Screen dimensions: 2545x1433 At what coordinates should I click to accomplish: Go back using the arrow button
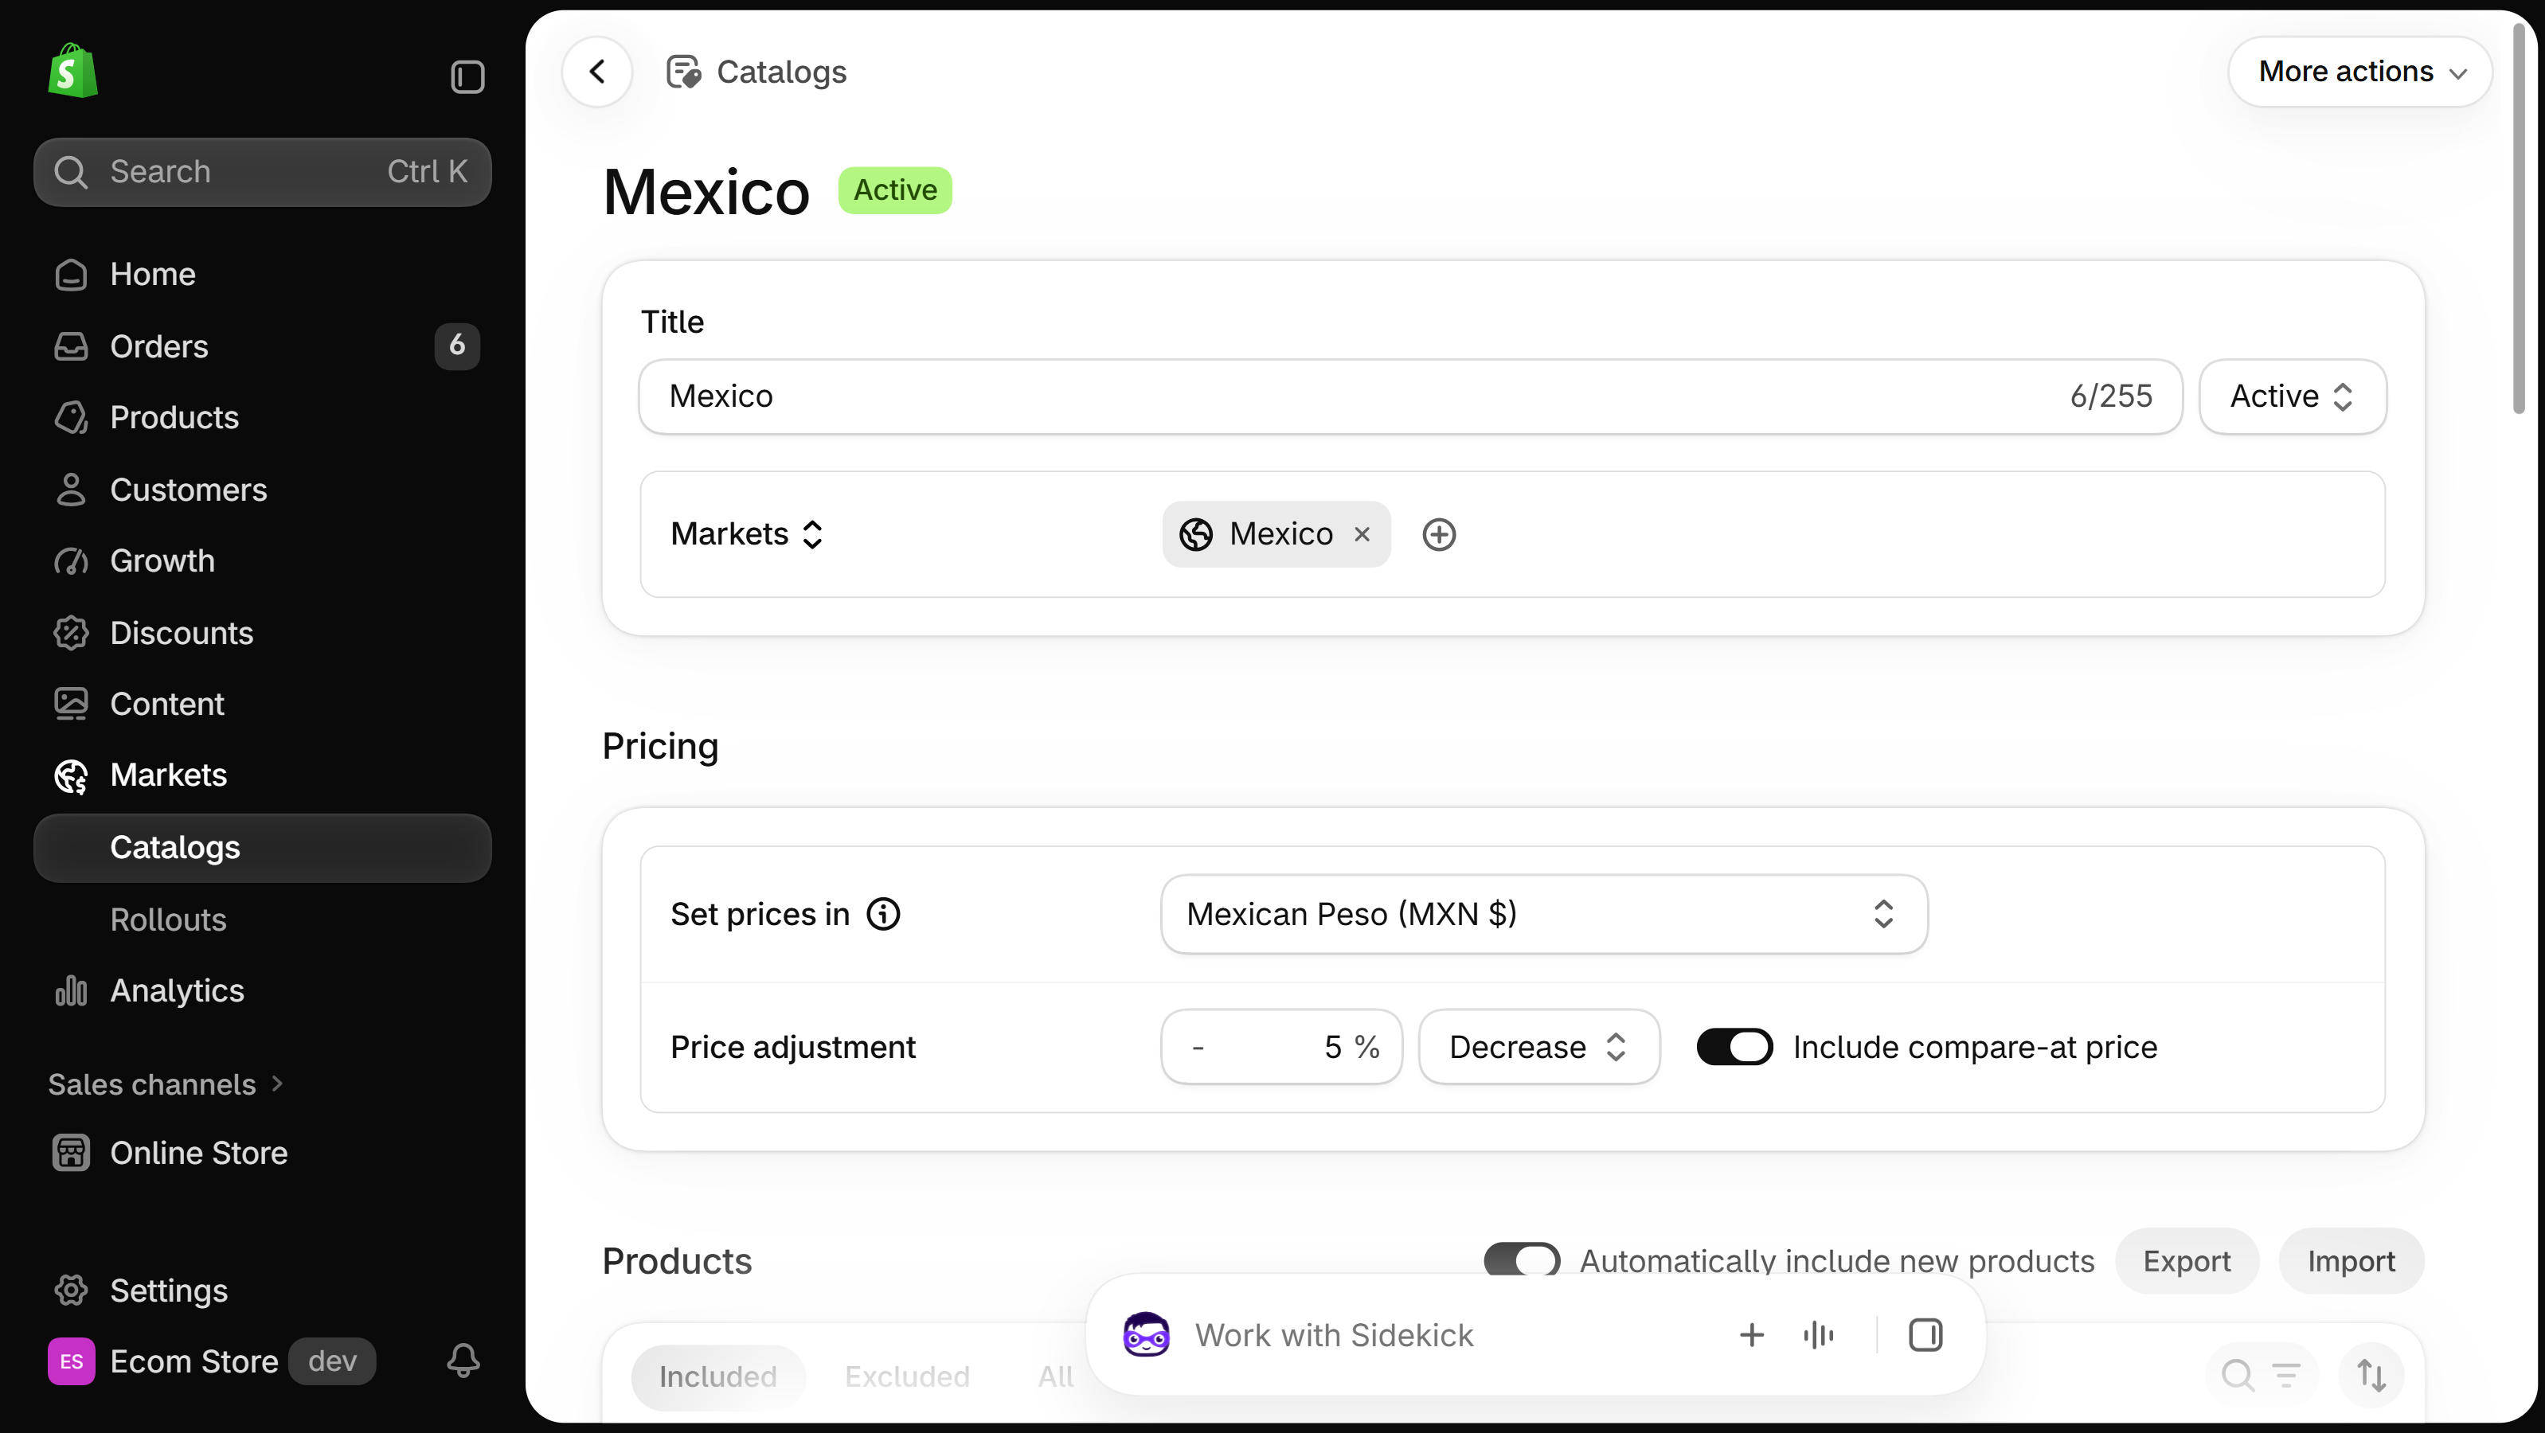(x=596, y=71)
